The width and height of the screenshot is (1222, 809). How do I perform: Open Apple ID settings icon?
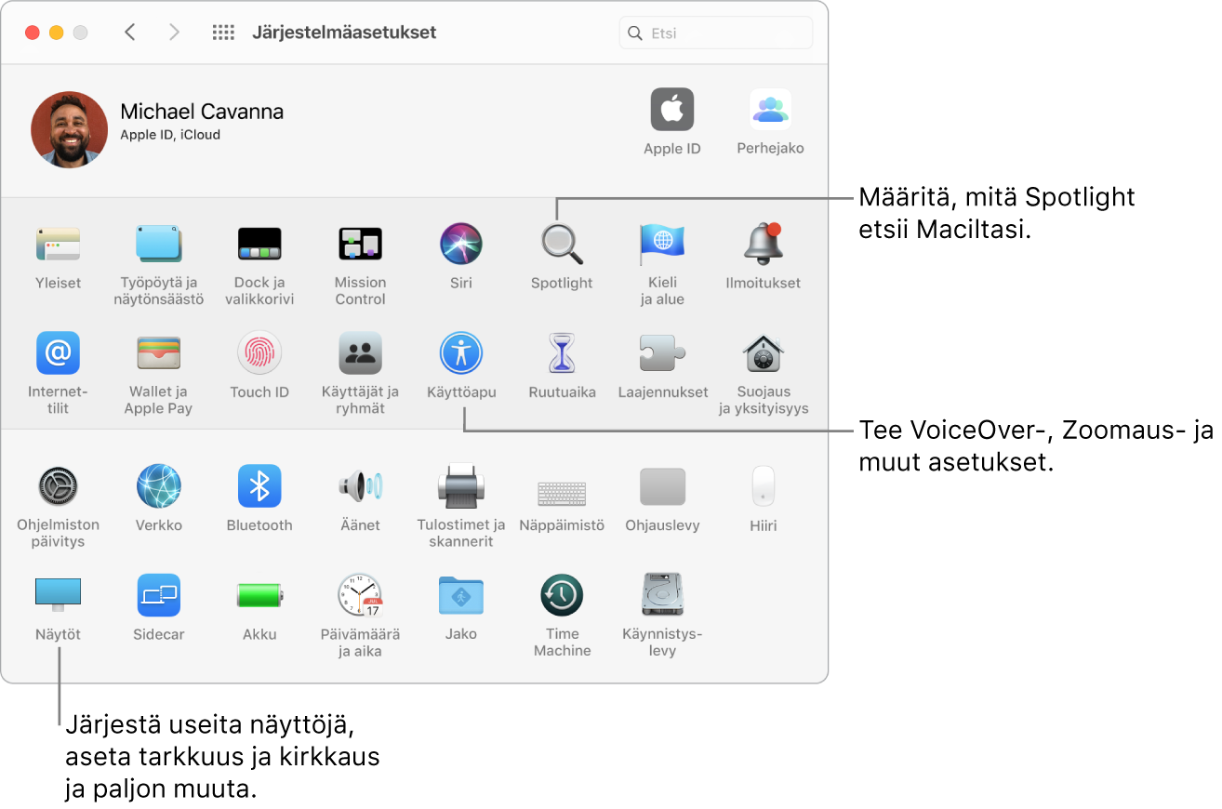click(672, 111)
